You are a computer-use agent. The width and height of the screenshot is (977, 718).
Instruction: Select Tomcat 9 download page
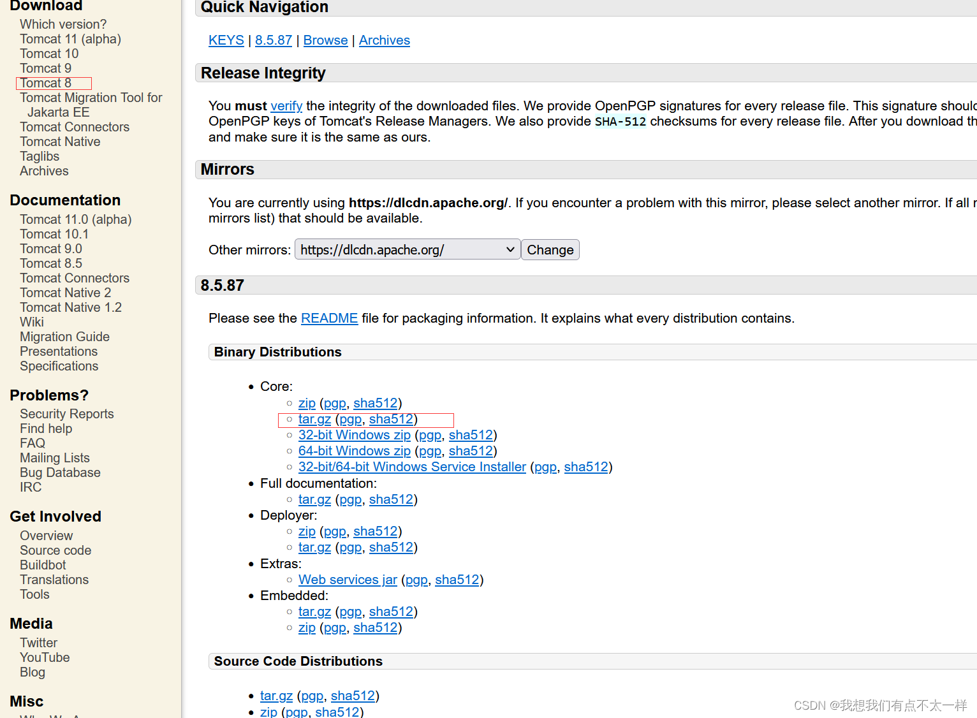pos(45,68)
